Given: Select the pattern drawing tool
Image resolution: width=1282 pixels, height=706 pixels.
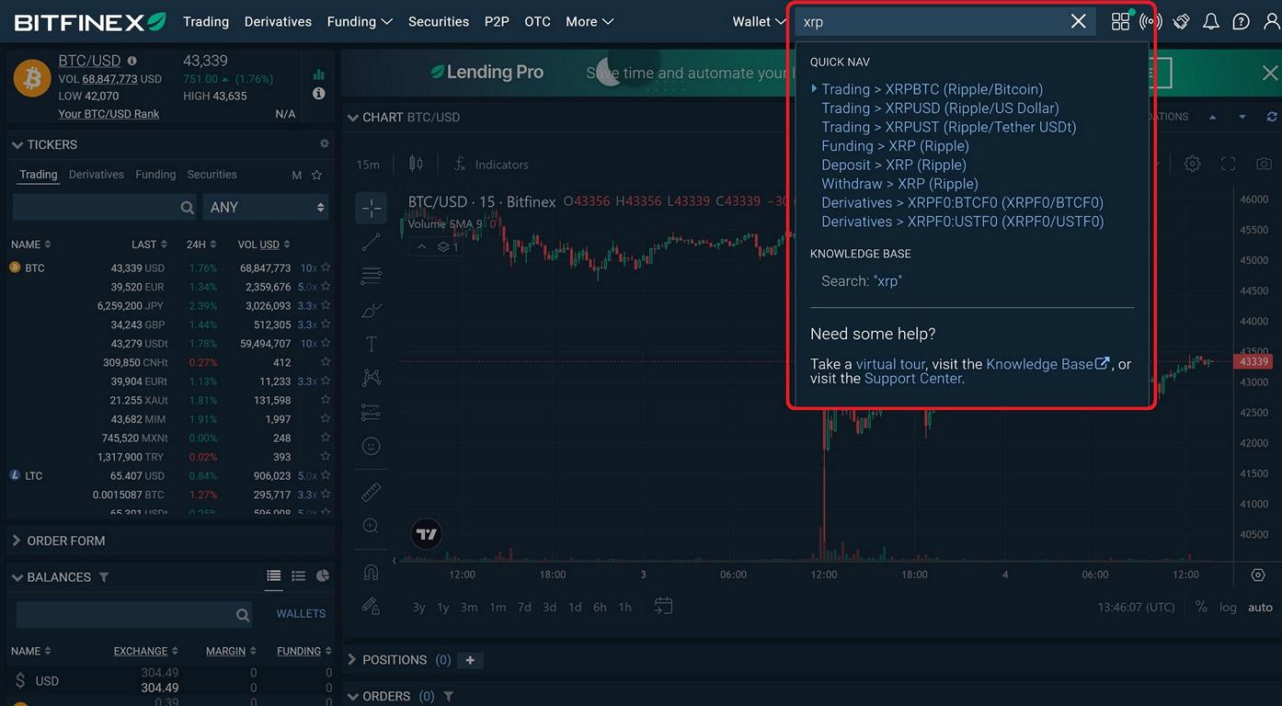Looking at the screenshot, I should [372, 378].
